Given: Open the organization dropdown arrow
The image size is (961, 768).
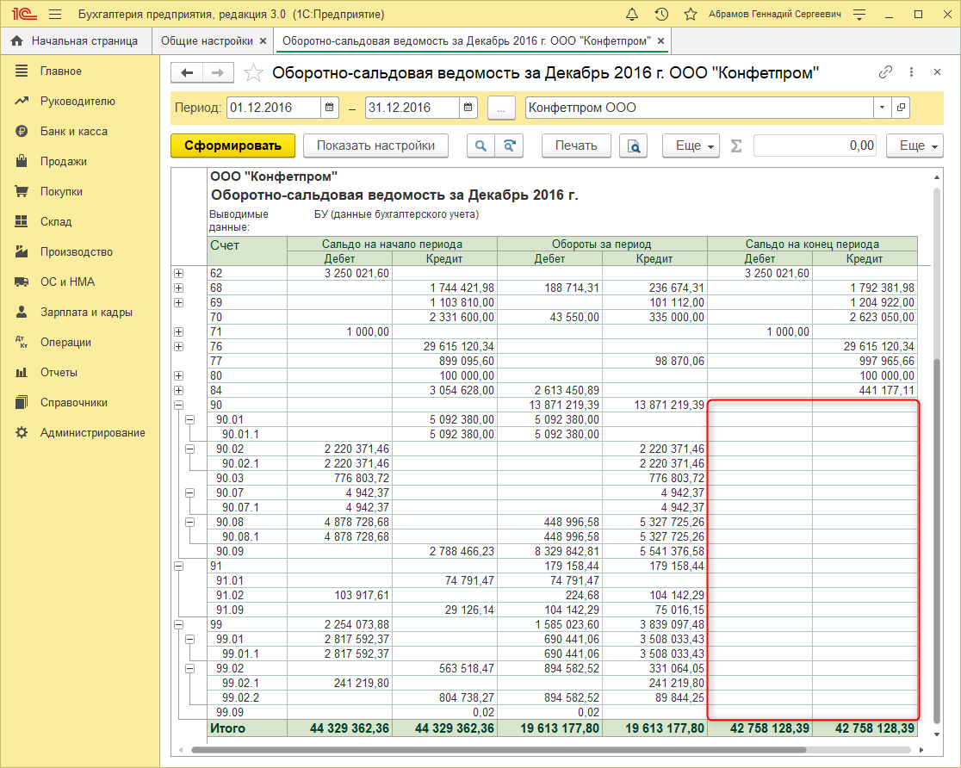Looking at the screenshot, I should pyautogui.click(x=882, y=108).
